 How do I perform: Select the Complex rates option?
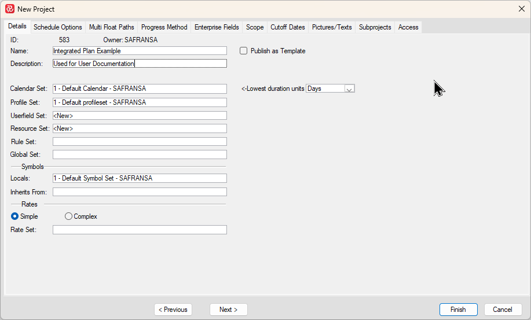[69, 216]
